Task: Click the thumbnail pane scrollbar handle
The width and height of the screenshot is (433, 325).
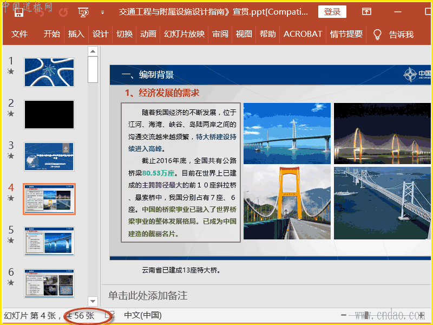Action: pos(93,69)
